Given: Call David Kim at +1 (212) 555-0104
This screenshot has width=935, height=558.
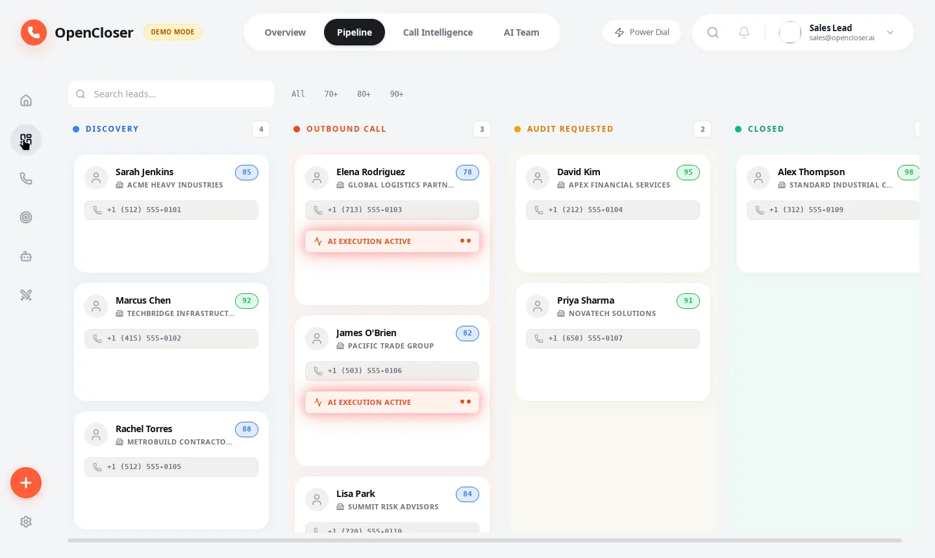Looking at the screenshot, I should click(x=613, y=210).
